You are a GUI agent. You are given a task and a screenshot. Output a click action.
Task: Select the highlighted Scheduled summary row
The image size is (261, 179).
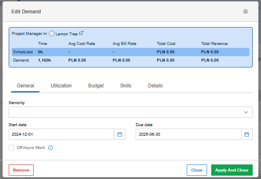click(x=130, y=52)
